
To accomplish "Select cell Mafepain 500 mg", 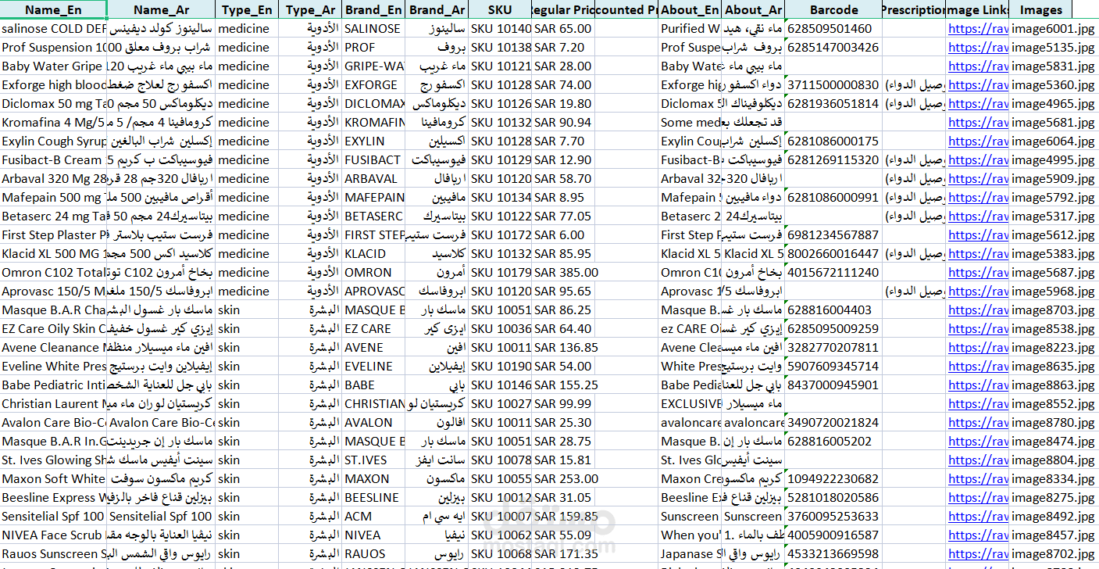I will [x=54, y=198].
